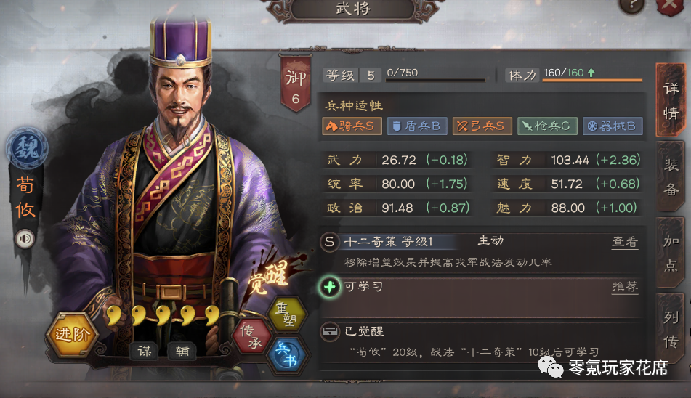Image resolution: width=691 pixels, height=398 pixels.
Task: Click 推荐 for recommended skills
Action: [x=624, y=287]
